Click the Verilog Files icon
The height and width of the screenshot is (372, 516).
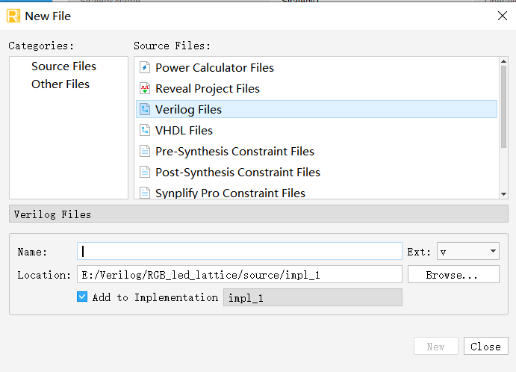pyautogui.click(x=145, y=110)
